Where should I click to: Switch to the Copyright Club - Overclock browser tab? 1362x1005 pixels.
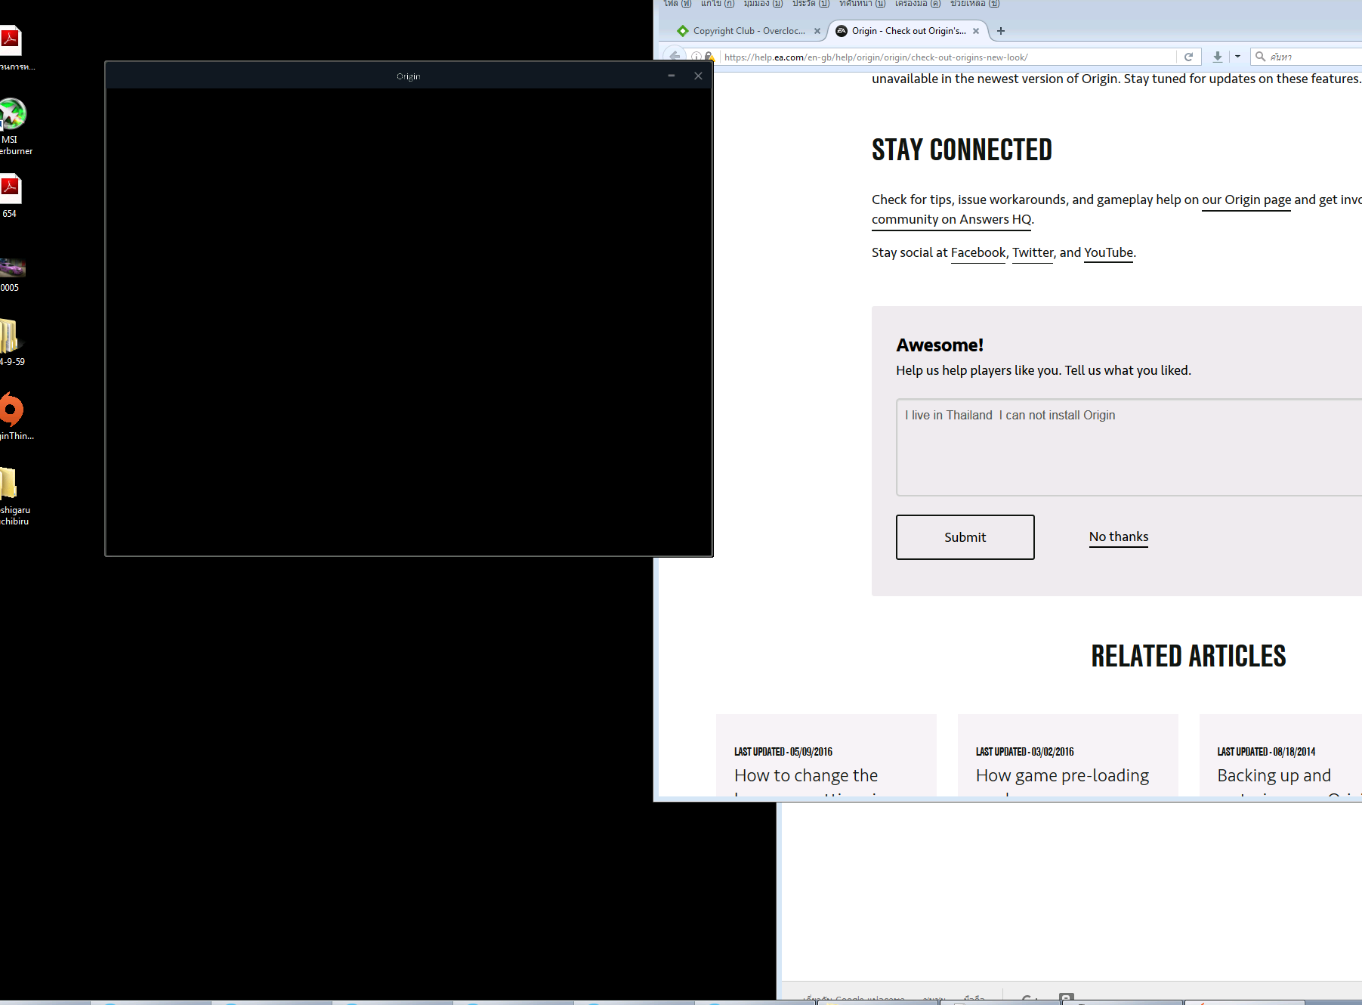pos(743,31)
